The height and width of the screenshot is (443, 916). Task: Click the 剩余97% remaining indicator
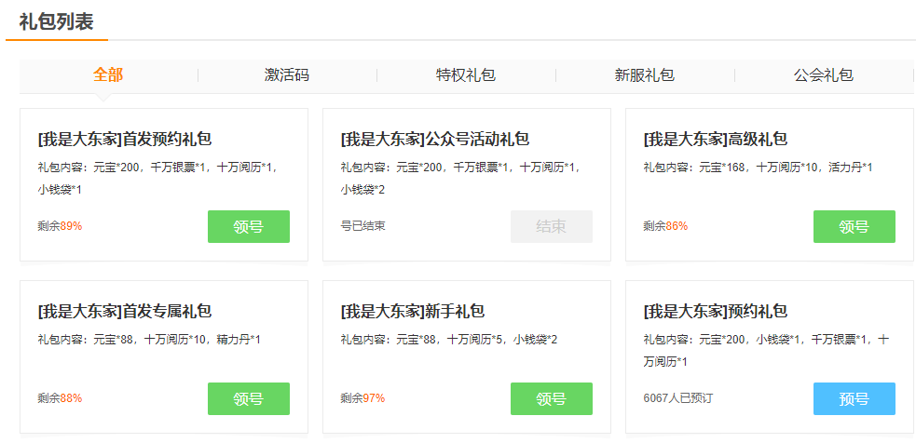(x=362, y=398)
